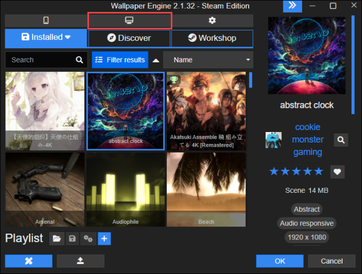Select the abstract clock wallpaper thumbnail
The height and width of the screenshot is (274, 362).
click(x=125, y=111)
